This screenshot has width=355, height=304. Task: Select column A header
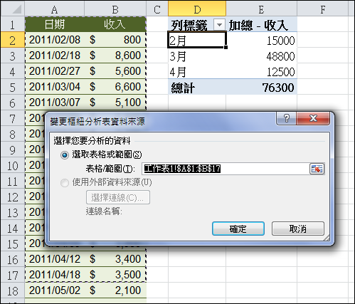click(55, 9)
